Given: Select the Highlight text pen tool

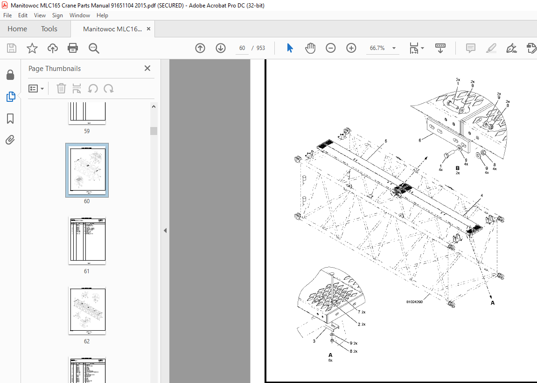Looking at the screenshot, I should 491,48.
